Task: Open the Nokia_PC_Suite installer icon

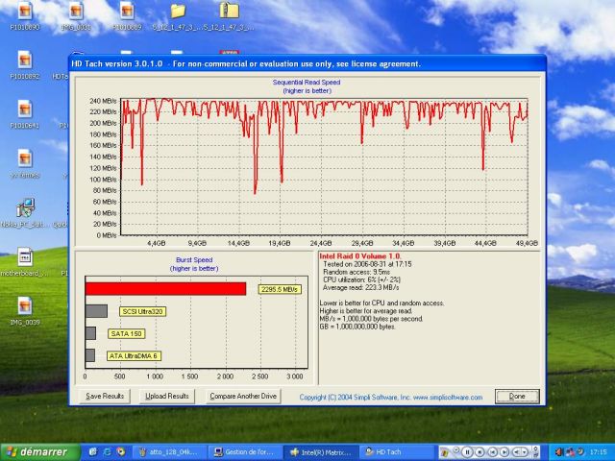Action: 25,213
